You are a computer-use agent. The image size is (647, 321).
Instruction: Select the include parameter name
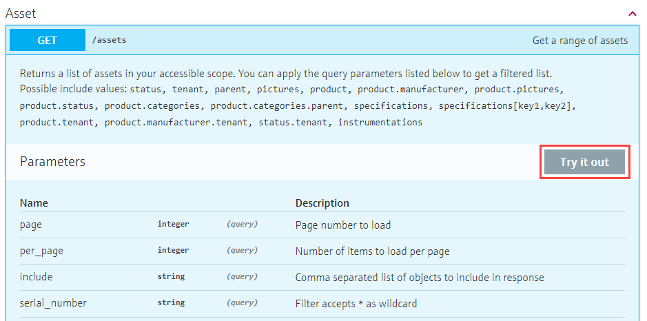pos(36,277)
